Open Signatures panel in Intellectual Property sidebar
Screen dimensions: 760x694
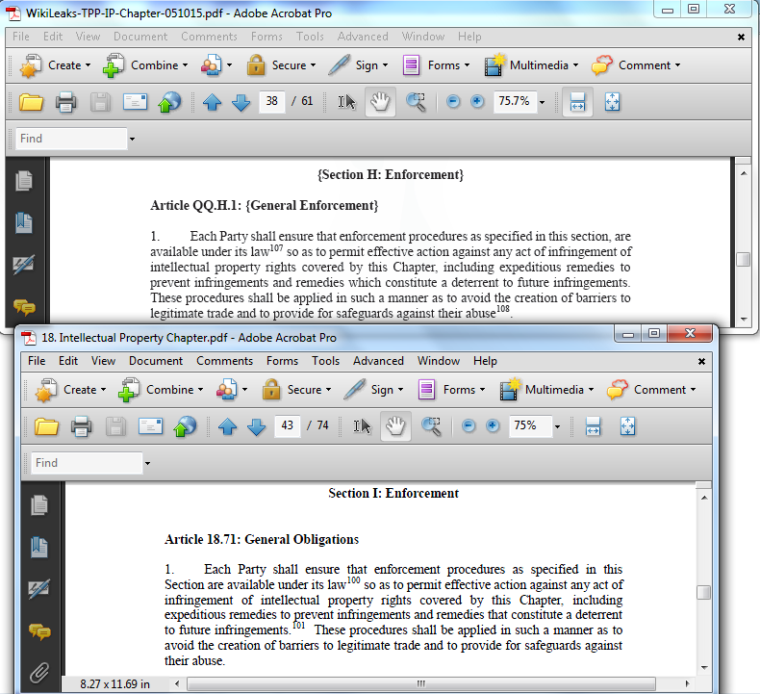click(x=39, y=589)
